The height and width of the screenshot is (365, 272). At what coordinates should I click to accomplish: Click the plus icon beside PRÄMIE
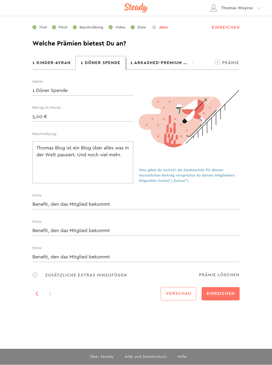217,62
